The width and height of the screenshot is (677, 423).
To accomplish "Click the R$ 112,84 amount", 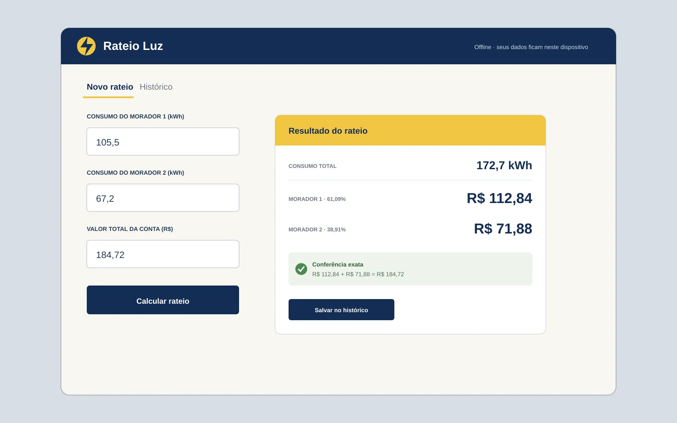I will pos(499,198).
